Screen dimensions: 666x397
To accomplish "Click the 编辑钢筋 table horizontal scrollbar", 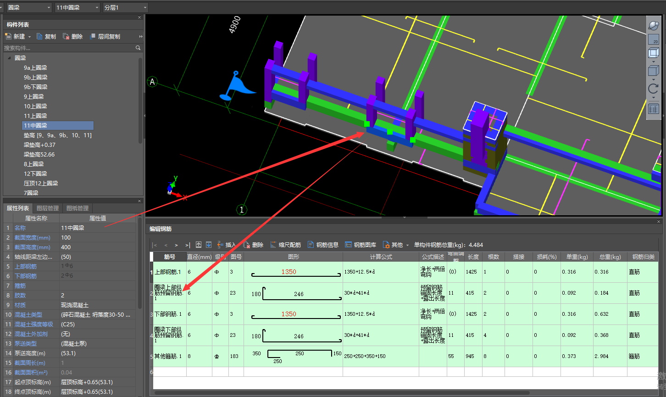I will click(x=342, y=393).
